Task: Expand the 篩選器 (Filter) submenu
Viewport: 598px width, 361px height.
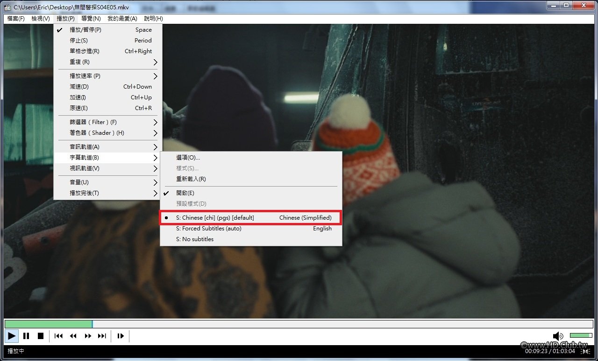Action: pos(108,122)
